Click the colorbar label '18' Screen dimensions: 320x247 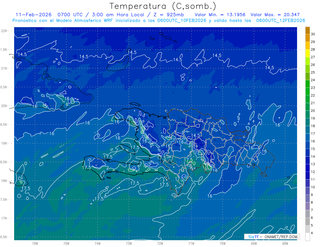point(313,126)
